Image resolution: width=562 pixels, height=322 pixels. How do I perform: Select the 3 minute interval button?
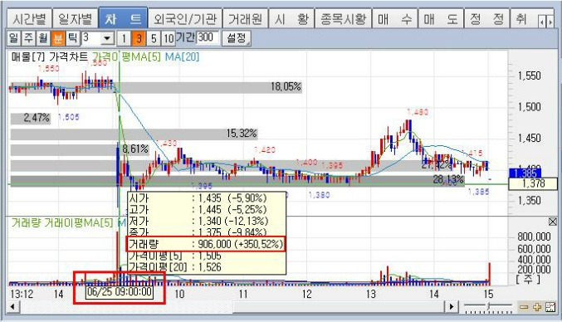[139, 38]
